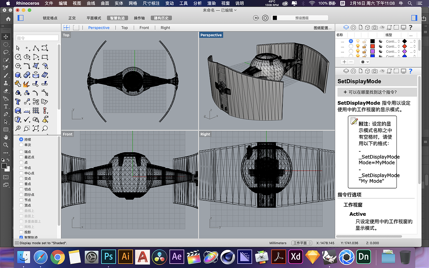This screenshot has height=268, width=429.
Task: Open object properties circle icon in top inspector
Action: pos(353,27)
